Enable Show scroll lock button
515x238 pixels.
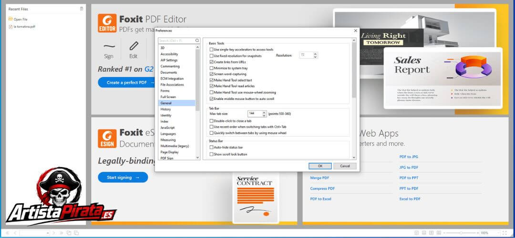[x=212, y=154]
